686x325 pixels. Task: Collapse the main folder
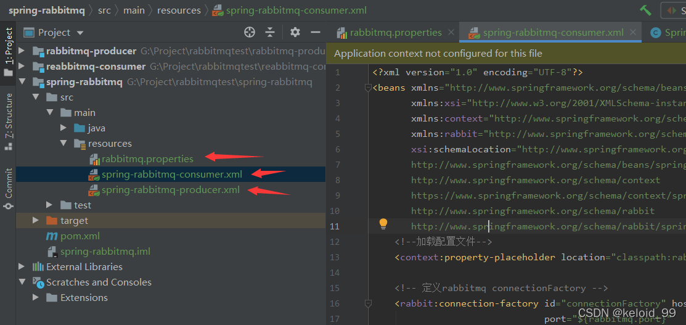(50, 113)
